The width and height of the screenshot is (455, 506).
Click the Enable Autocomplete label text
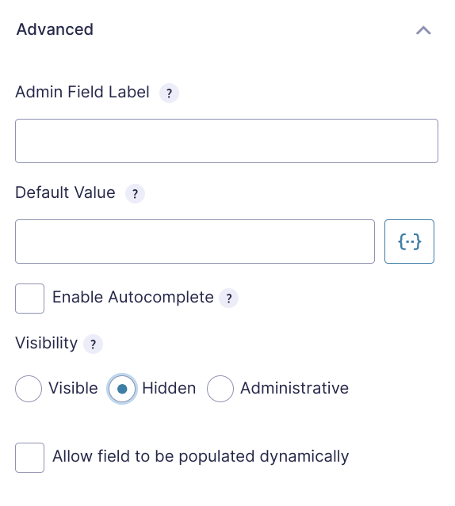132,297
